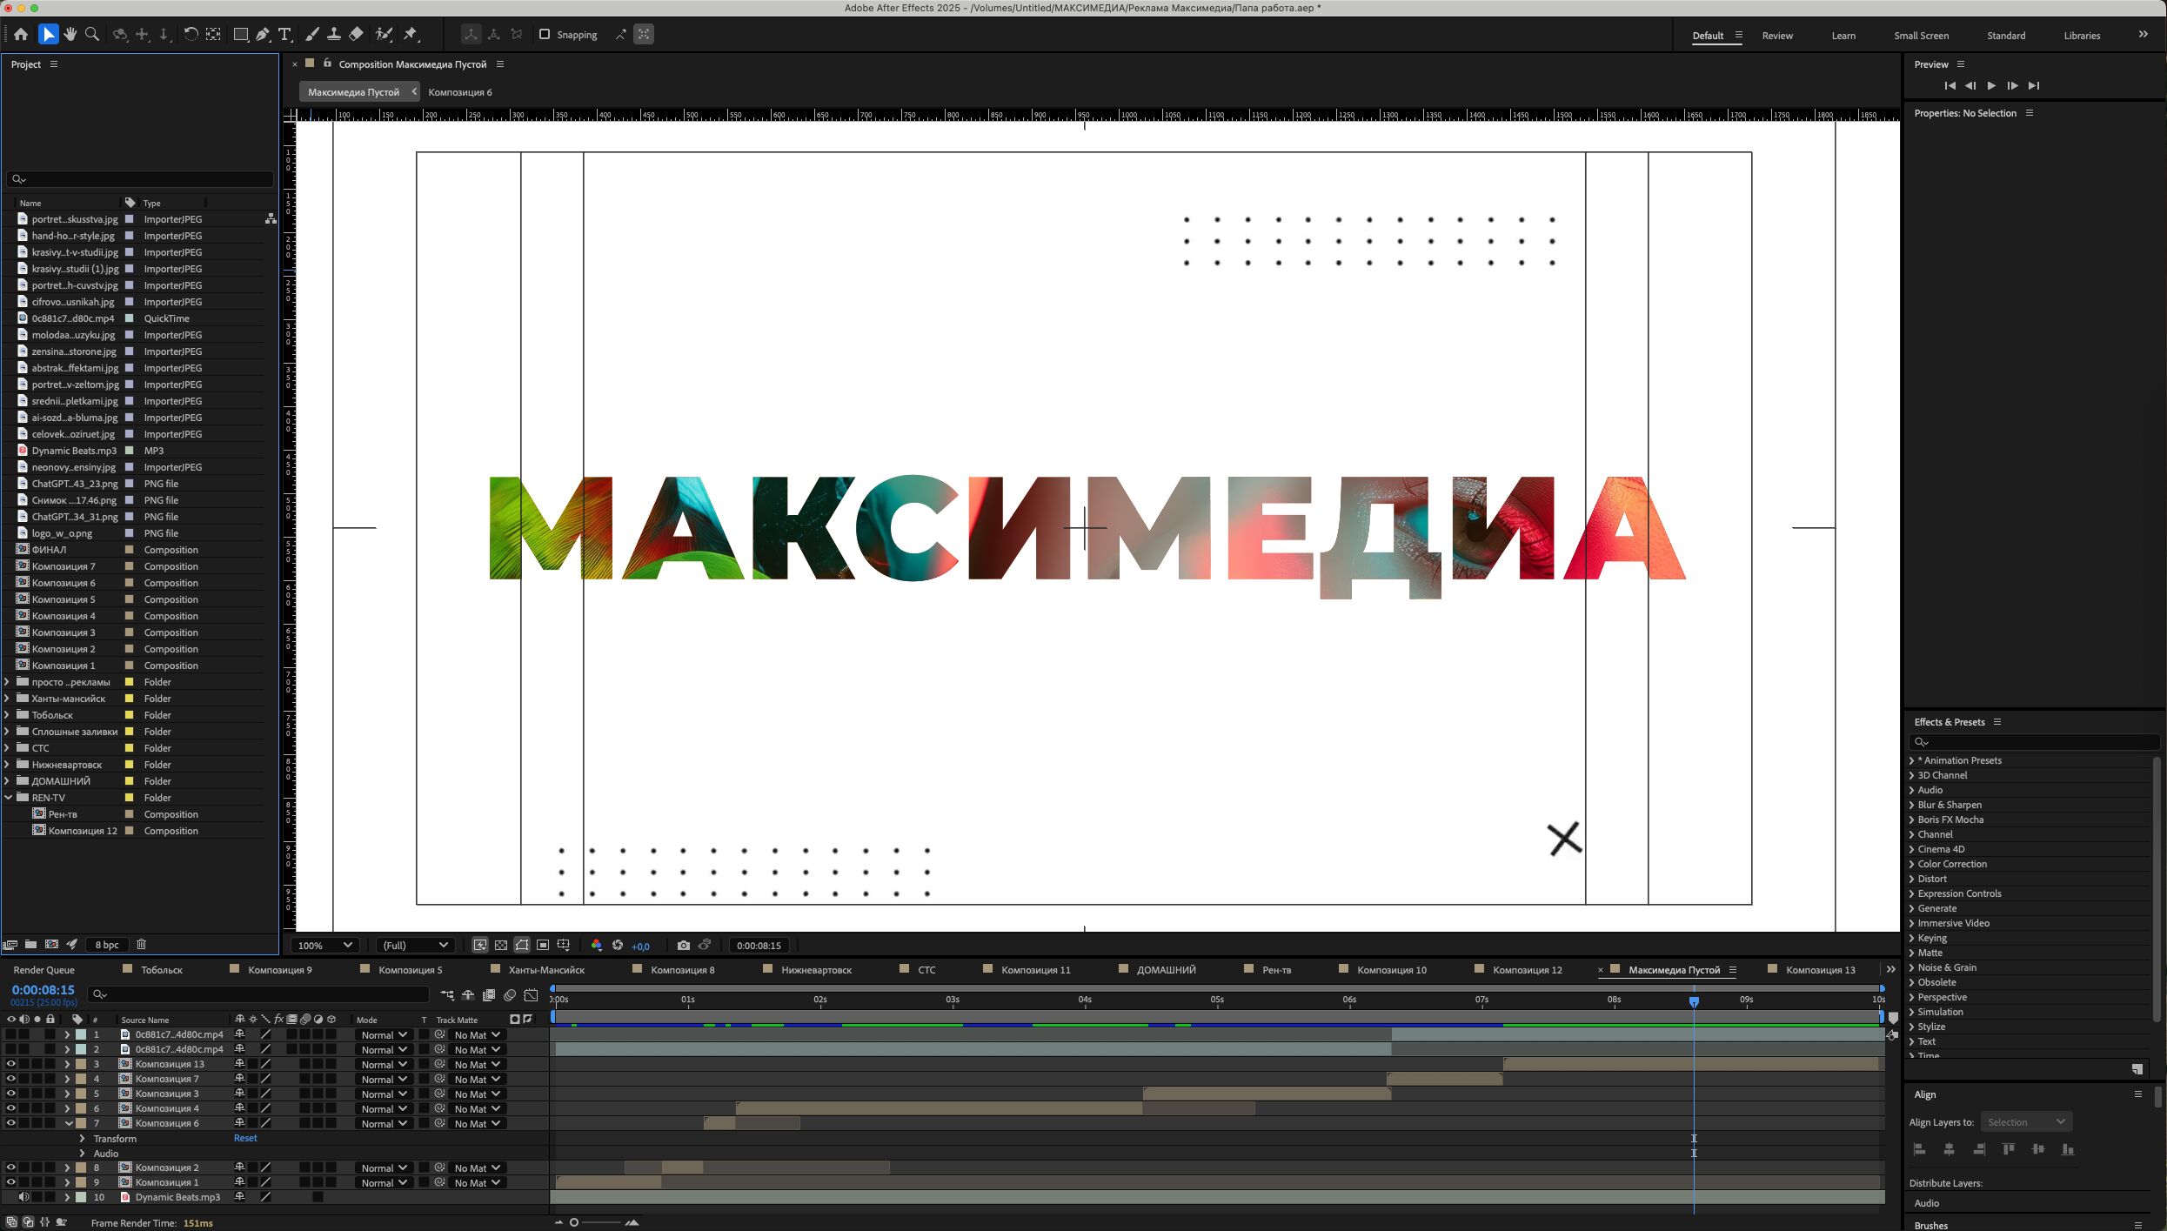The height and width of the screenshot is (1231, 2167).
Task: Click the exposure value +0,0
Action: coord(640,947)
